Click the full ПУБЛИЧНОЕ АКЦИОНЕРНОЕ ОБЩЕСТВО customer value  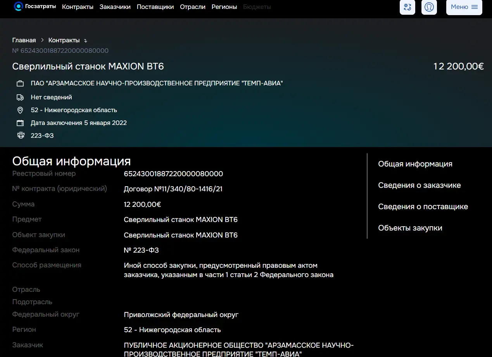(x=239, y=350)
